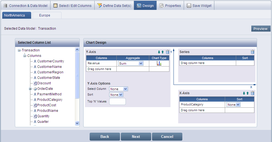Screen dimensions: 272x142
Task: Click X-Axis move down arrow icon
Action: point(244,93)
